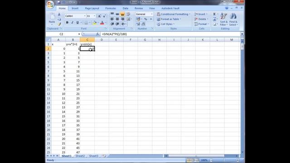
Task: Expand Cell Styles gallery
Action: (166, 24)
